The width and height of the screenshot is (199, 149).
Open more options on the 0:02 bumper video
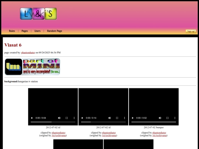(175, 118)
